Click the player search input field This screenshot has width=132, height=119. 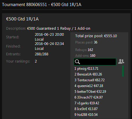95,62
